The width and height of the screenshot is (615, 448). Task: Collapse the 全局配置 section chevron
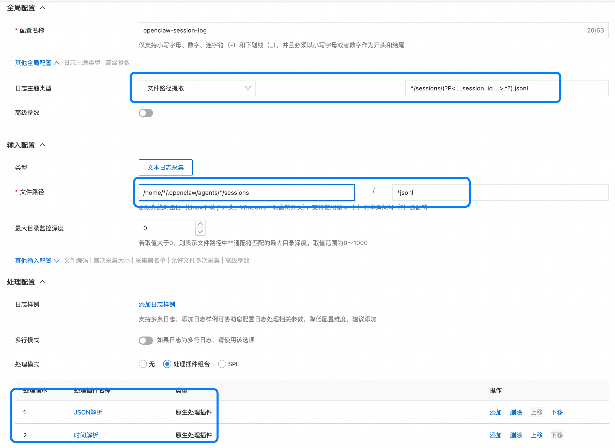point(43,8)
